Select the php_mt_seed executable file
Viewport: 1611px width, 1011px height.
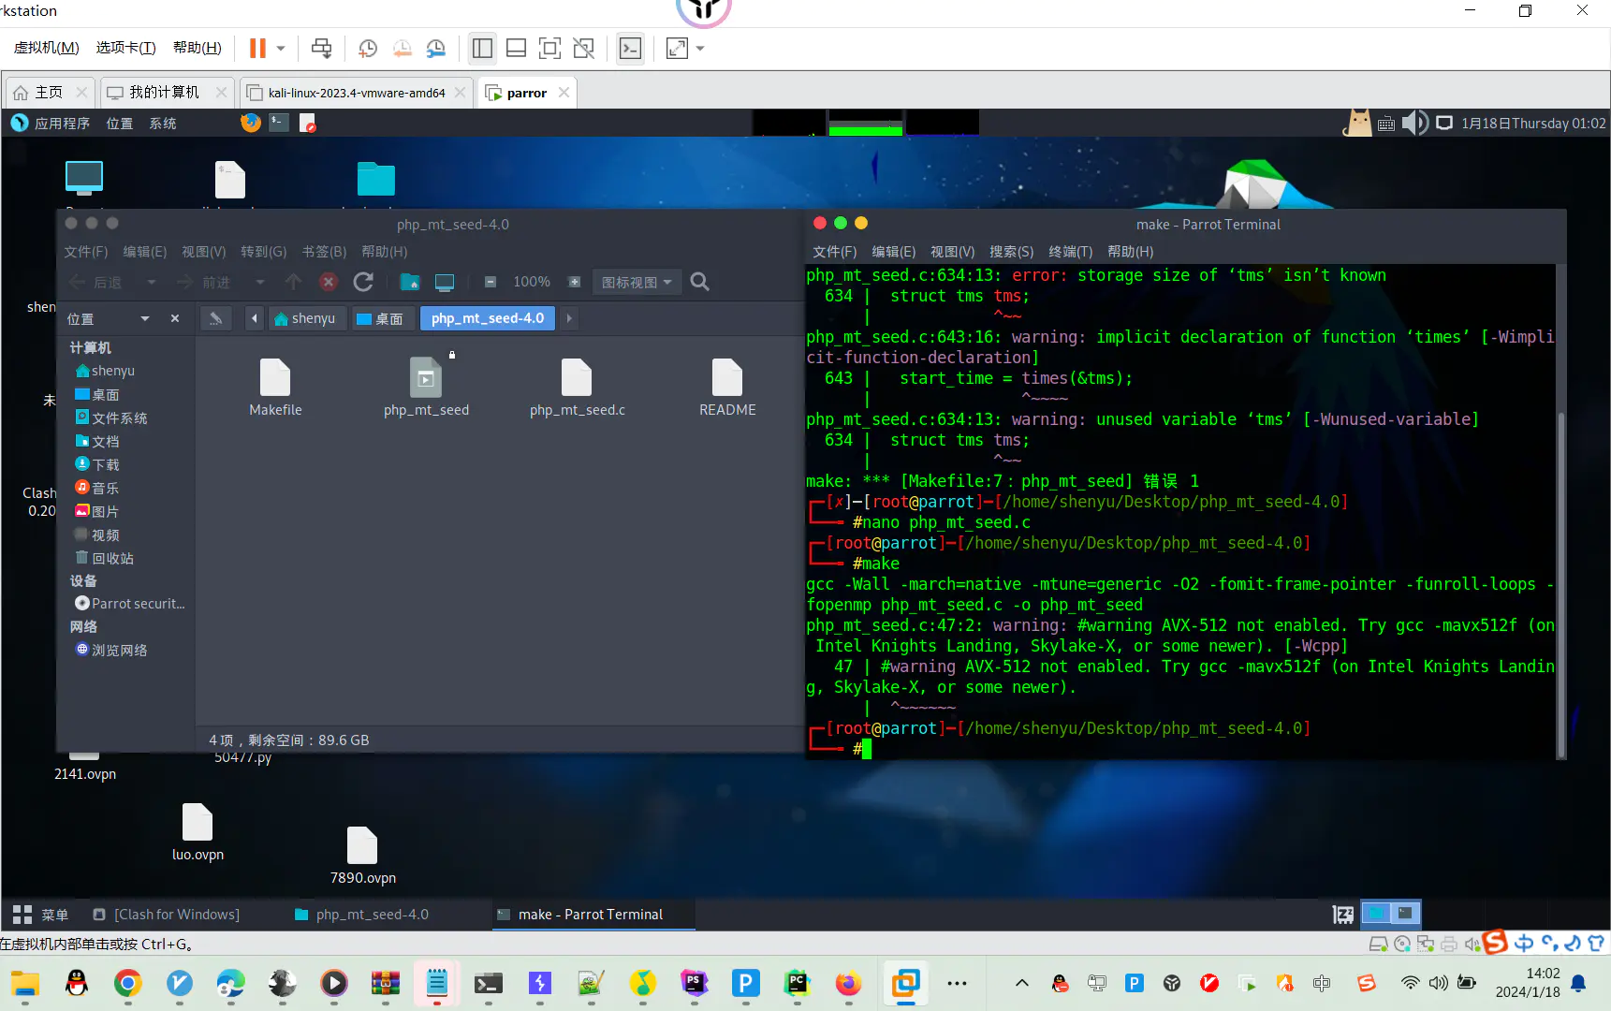pos(426,388)
